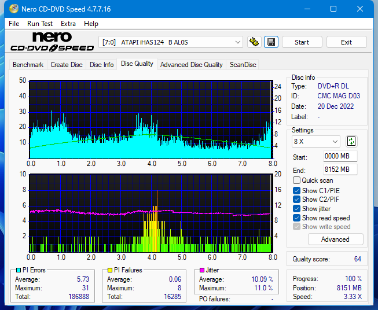Minimize the Nero window
Image resolution: width=378 pixels, height=310 pixels.
[x=307, y=9]
